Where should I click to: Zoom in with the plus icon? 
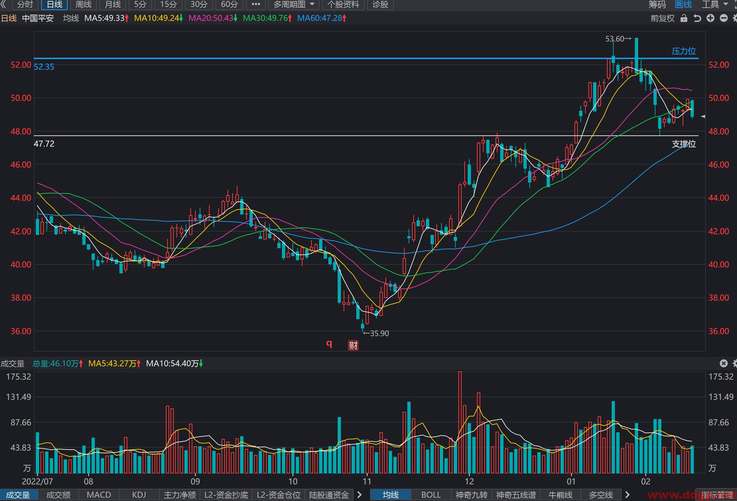(x=710, y=18)
